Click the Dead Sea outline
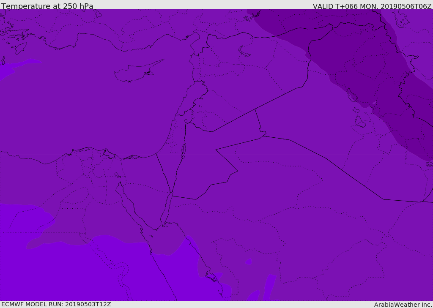This screenshot has height=308, width=433. pos(184,150)
